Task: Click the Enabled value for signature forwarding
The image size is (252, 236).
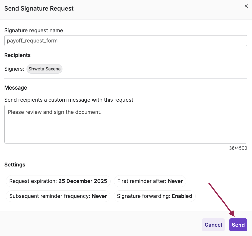Action: [182, 196]
